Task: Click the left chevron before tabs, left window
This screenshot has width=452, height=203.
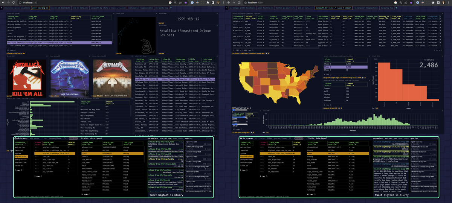Action: click(2, 8)
